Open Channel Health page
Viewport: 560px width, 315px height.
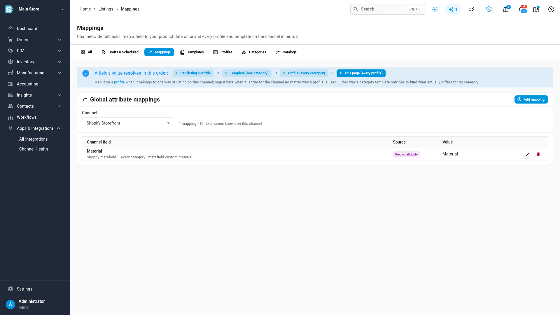[x=34, y=149]
